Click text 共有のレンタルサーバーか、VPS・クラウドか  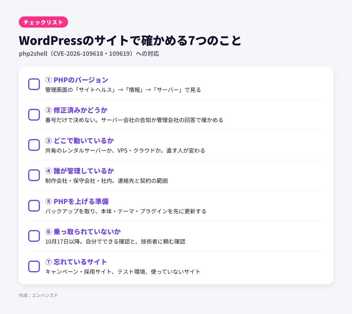(125, 151)
